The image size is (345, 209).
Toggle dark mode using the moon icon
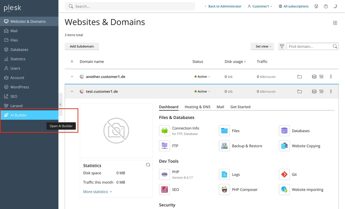coord(335,6)
